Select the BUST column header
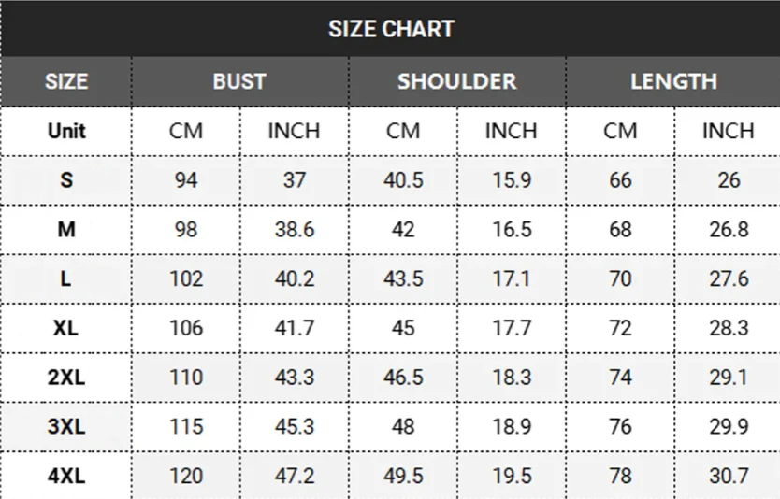Screen dimensions: 780x499 [240, 81]
